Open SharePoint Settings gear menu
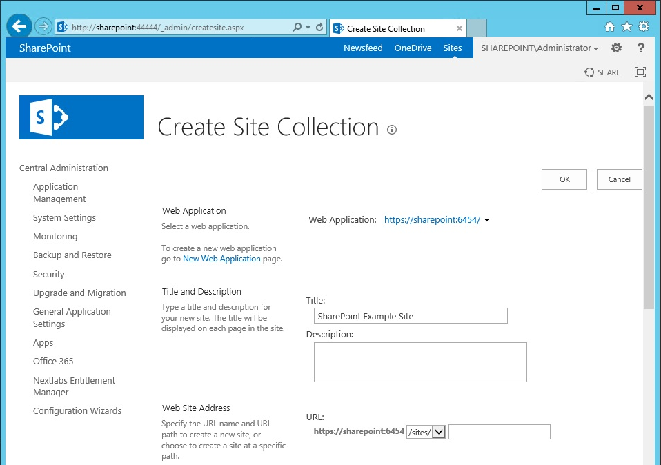The width and height of the screenshot is (661, 465). 616,48
